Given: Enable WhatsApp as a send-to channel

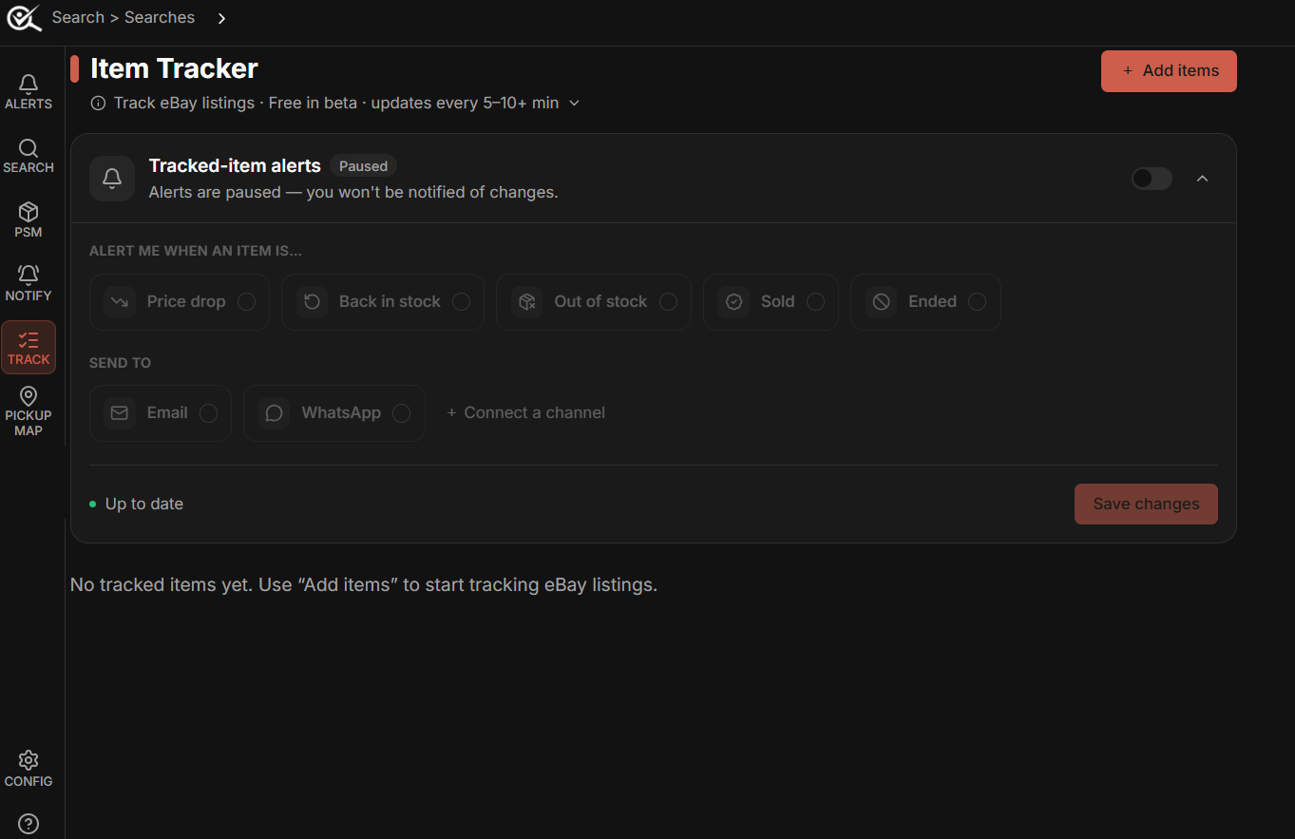Looking at the screenshot, I should [x=334, y=413].
